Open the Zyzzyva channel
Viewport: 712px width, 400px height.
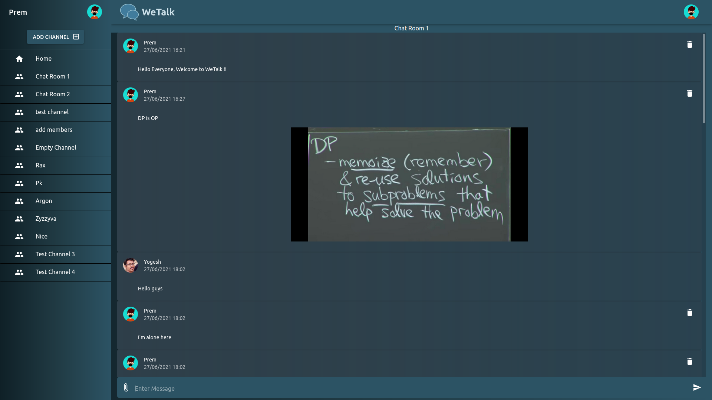pos(46,219)
